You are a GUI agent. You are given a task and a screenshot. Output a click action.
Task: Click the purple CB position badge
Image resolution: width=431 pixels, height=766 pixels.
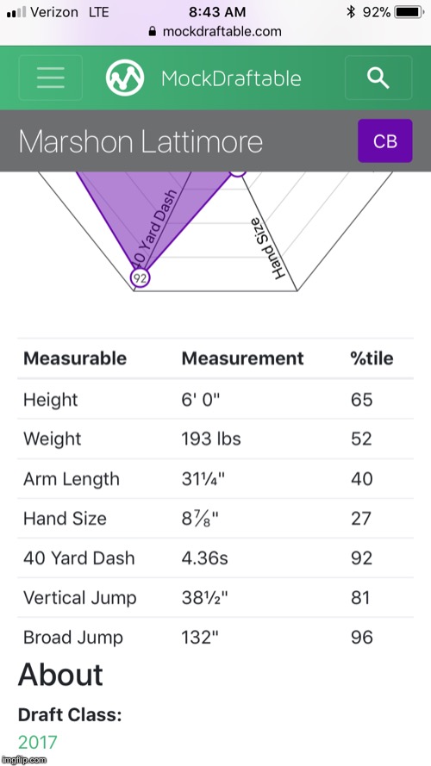[385, 140]
